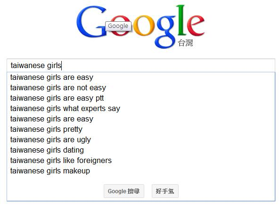Choose suggestion 'taiwanese girls like foreigners'

pyautogui.click(x=141, y=160)
